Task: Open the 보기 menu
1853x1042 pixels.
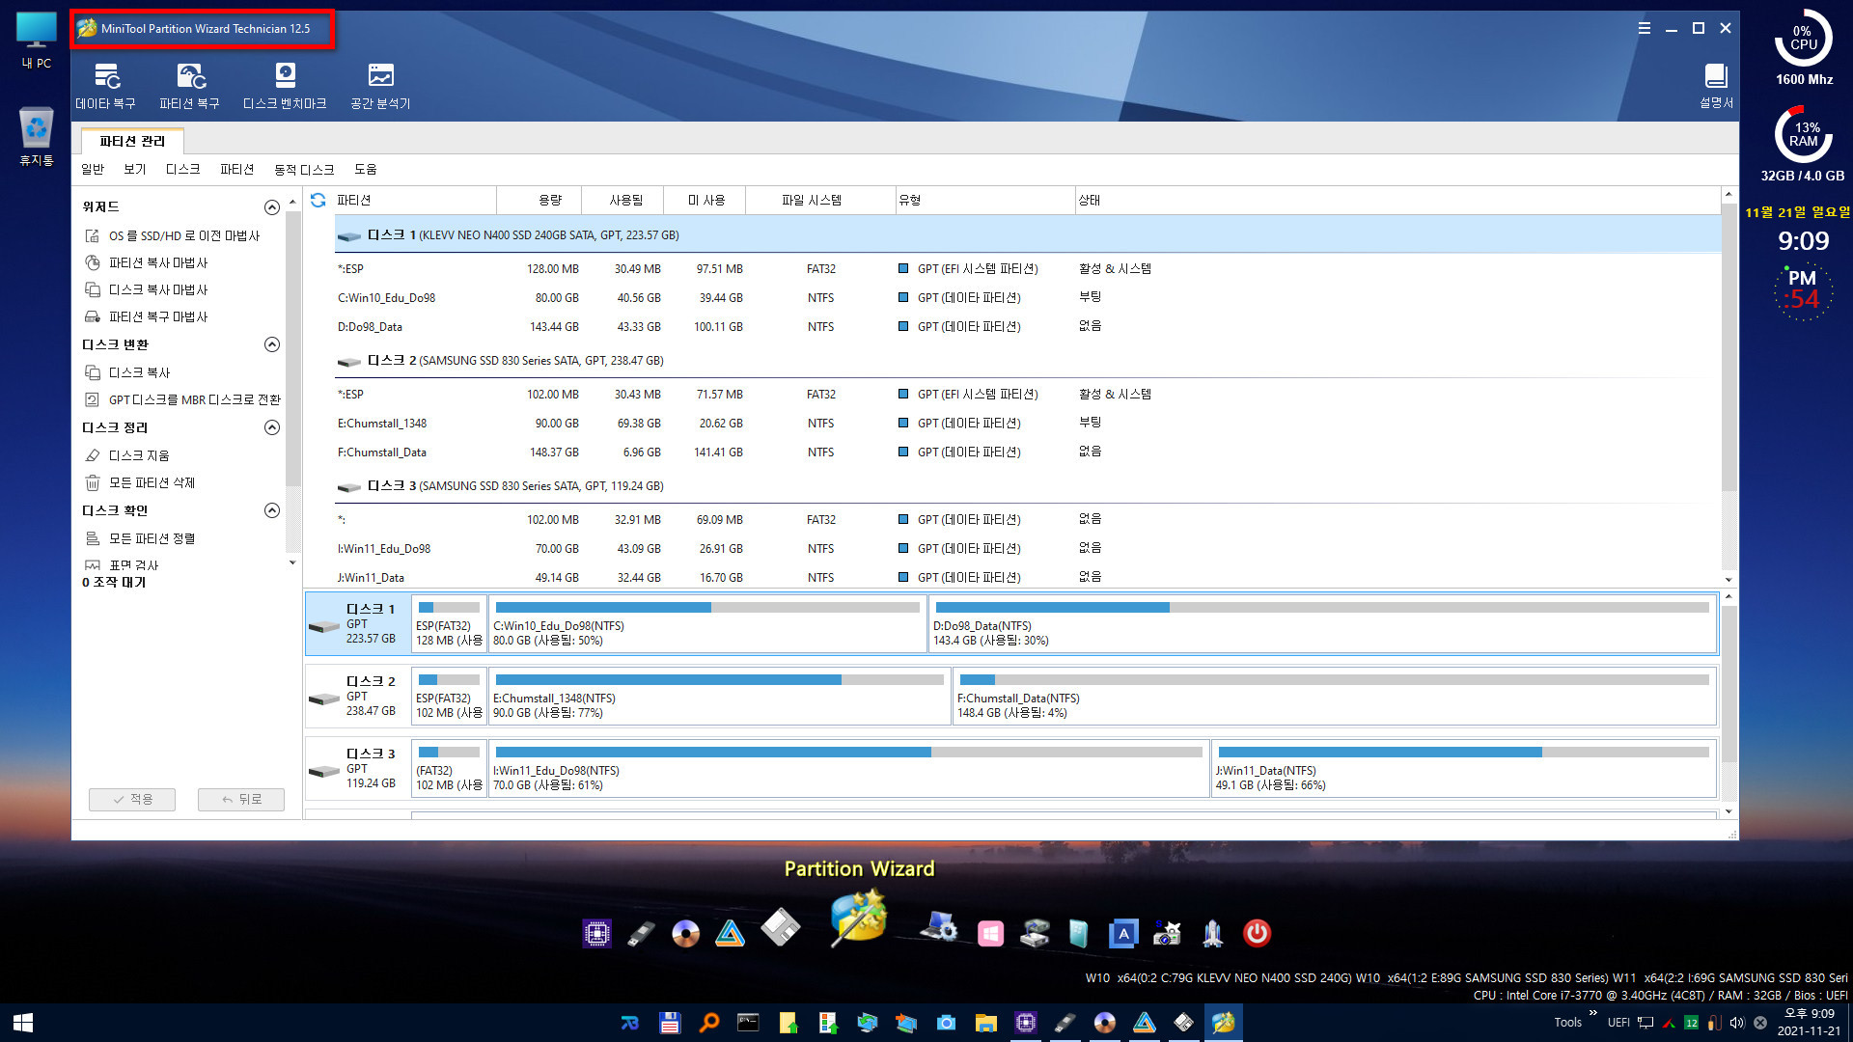Action: (x=135, y=170)
